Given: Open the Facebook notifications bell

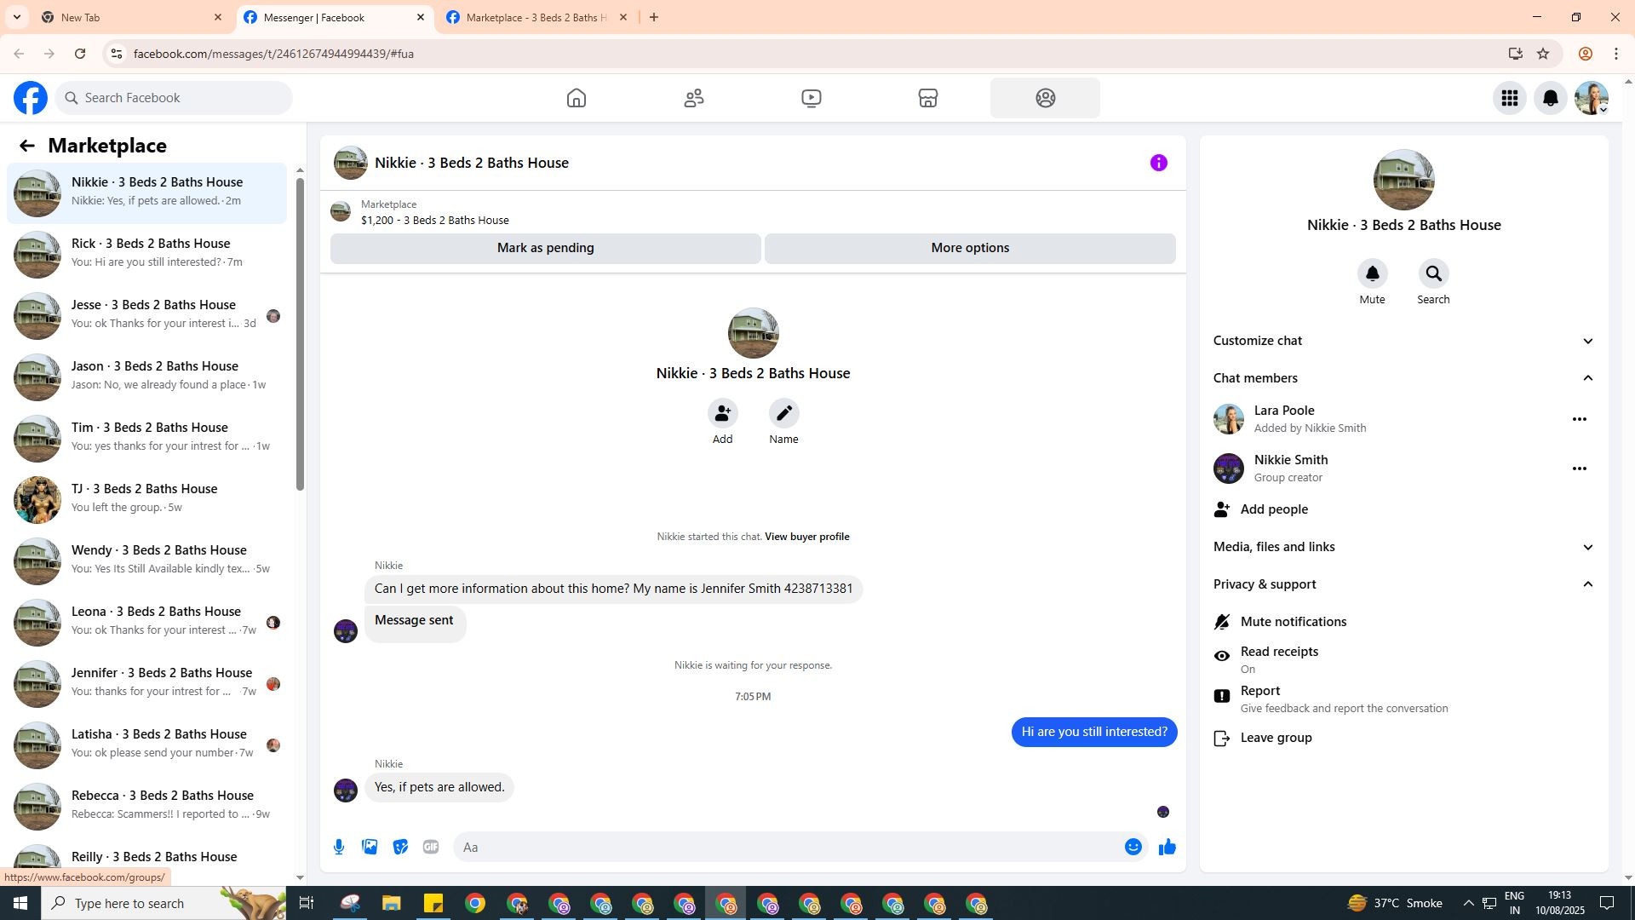Looking at the screenshot, I should pos(1550,98).
